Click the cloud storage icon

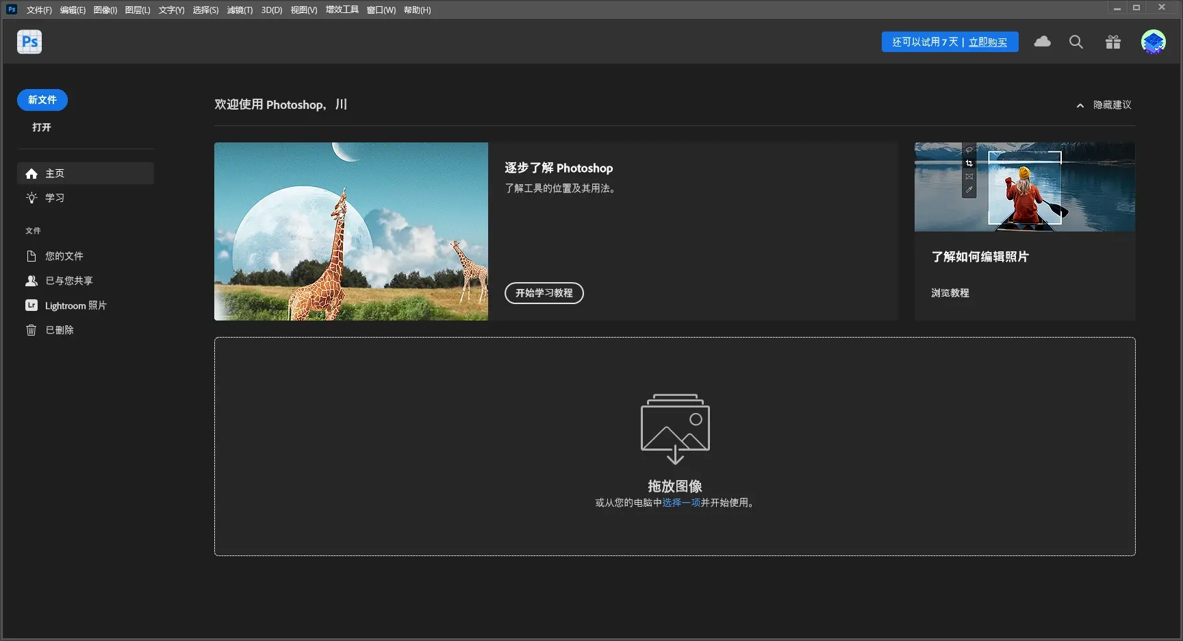(1042, 42)
